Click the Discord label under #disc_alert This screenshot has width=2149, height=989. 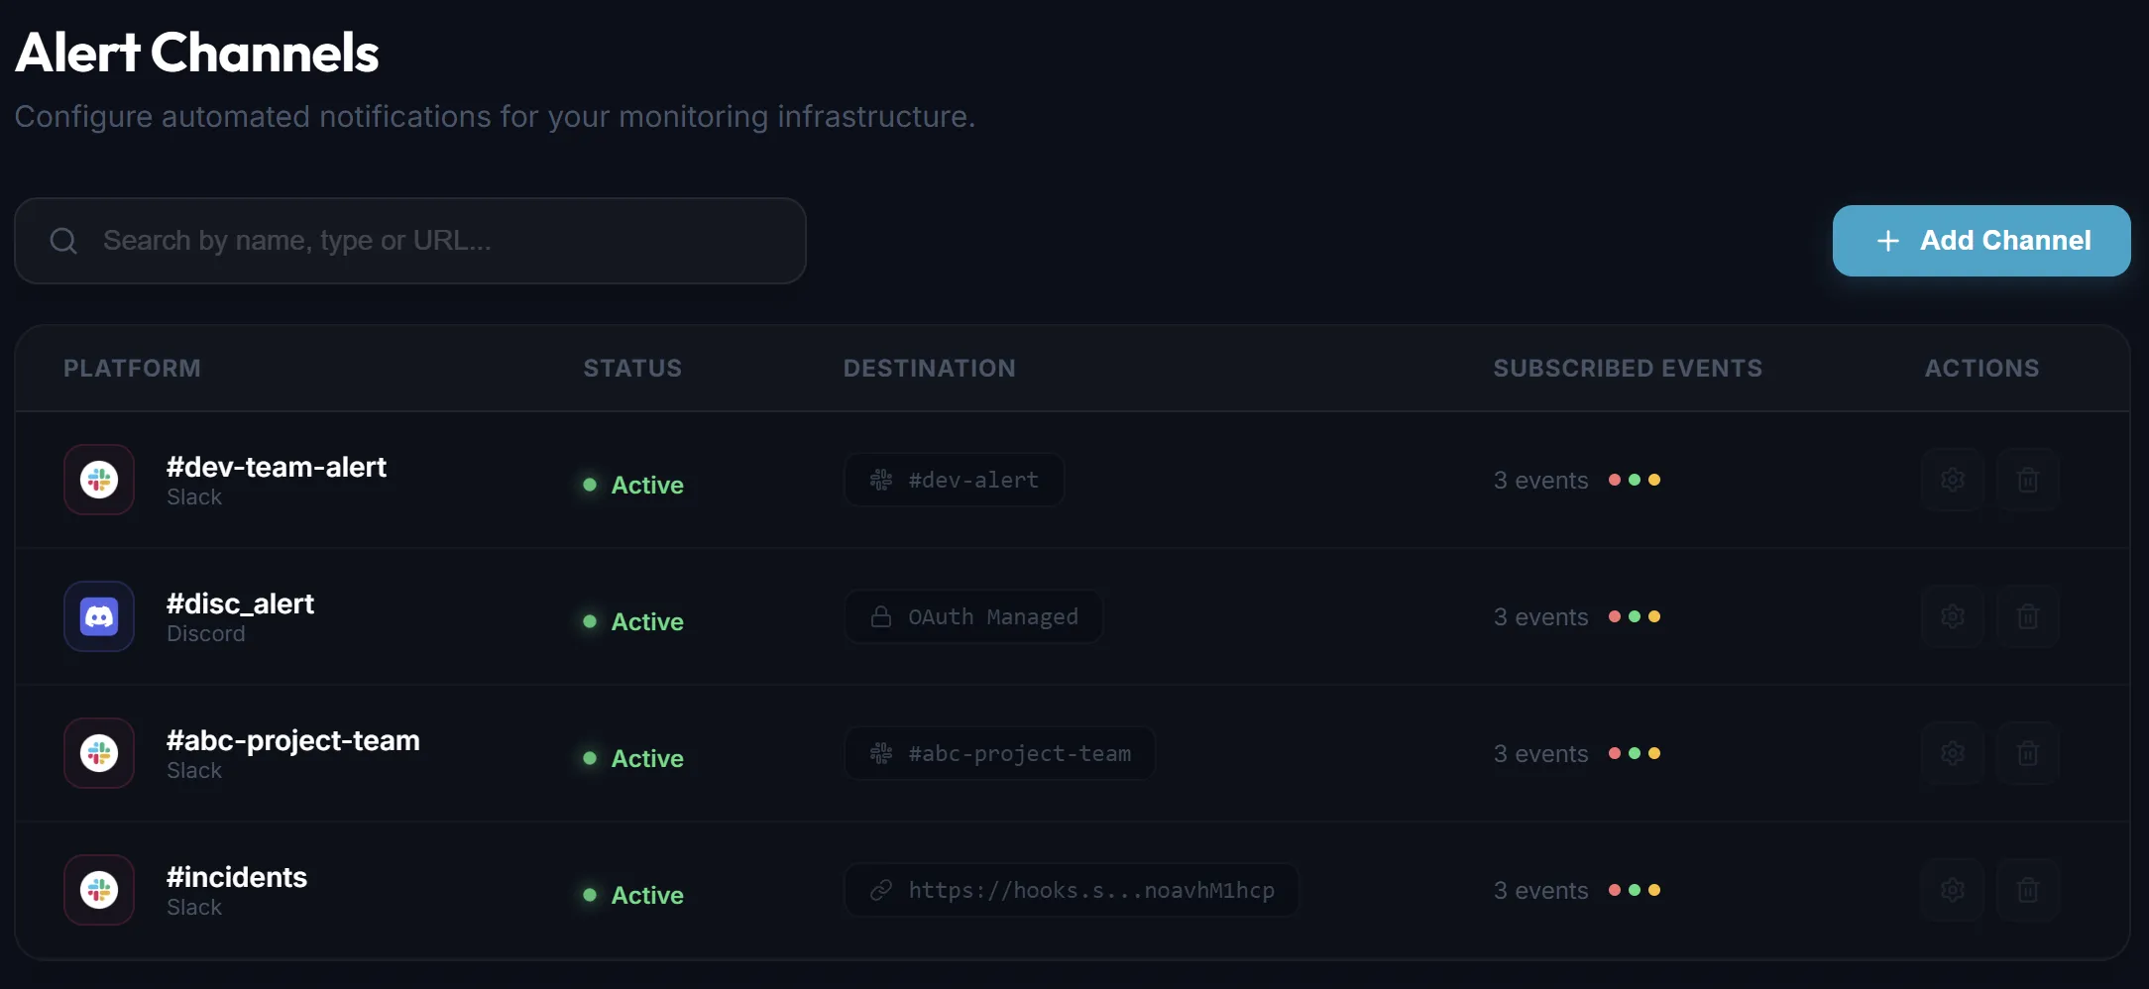(x=205, y=633)
